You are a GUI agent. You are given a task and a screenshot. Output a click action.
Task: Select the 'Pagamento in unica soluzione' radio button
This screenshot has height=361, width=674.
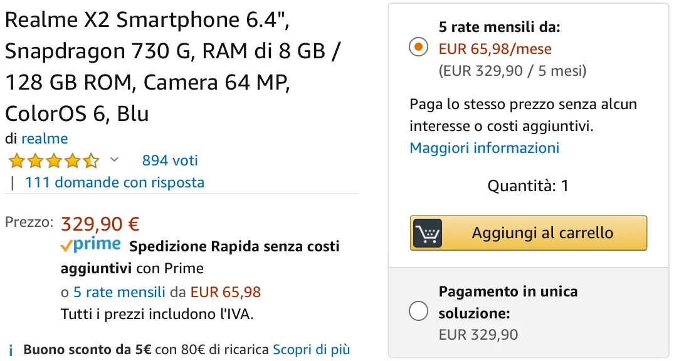point(418,311)
